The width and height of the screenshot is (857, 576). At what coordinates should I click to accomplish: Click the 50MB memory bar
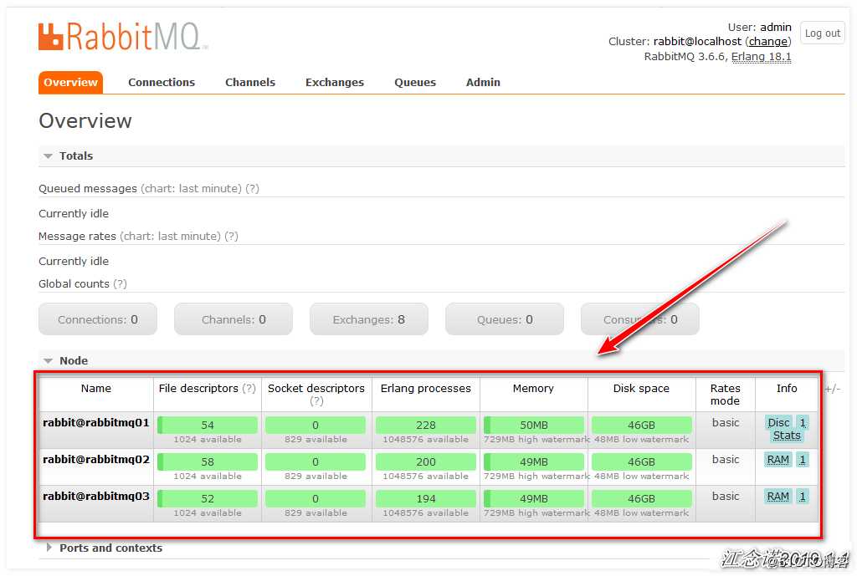[x=533, y=426]
